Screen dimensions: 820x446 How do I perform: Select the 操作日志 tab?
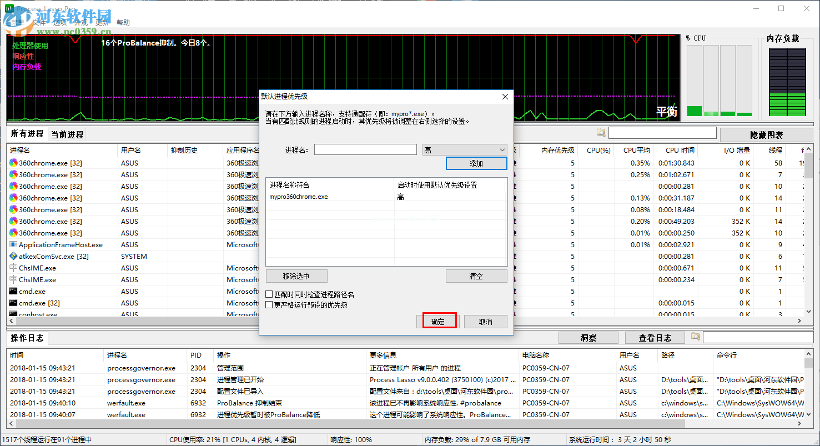pyautogui.click(x=27, y=338)
